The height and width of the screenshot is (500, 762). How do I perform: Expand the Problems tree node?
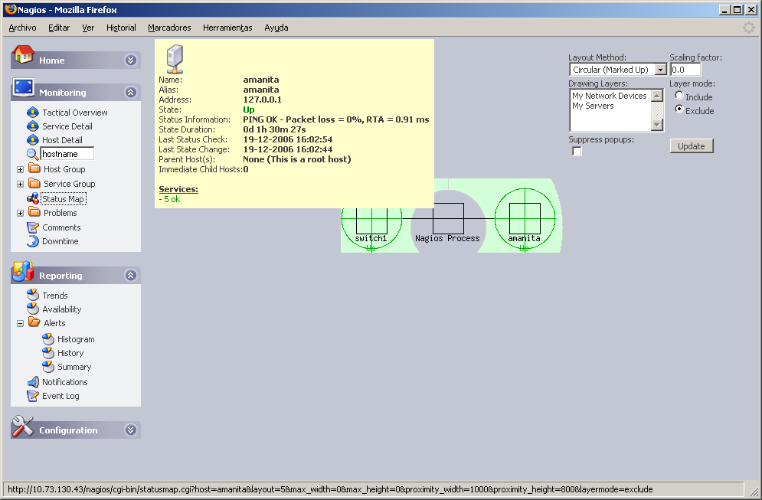click(x=20, y=214)
